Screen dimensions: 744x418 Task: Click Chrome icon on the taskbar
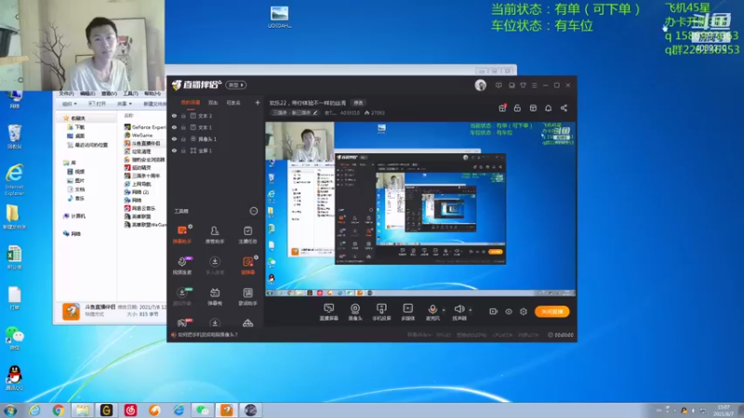click(x=59, y=410)
